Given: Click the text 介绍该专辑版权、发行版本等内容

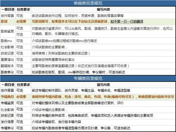Looking at the screenshot, I should pos(56,122).
